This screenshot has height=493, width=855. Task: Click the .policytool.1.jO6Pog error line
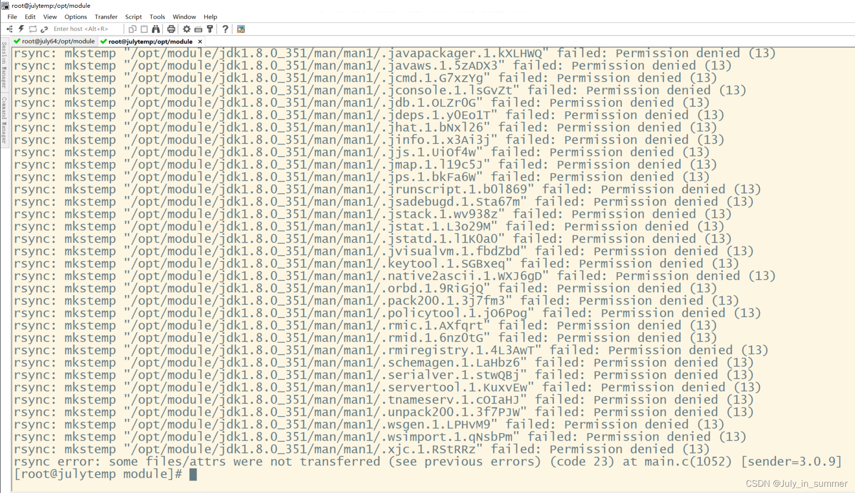(x=387, y=313)
